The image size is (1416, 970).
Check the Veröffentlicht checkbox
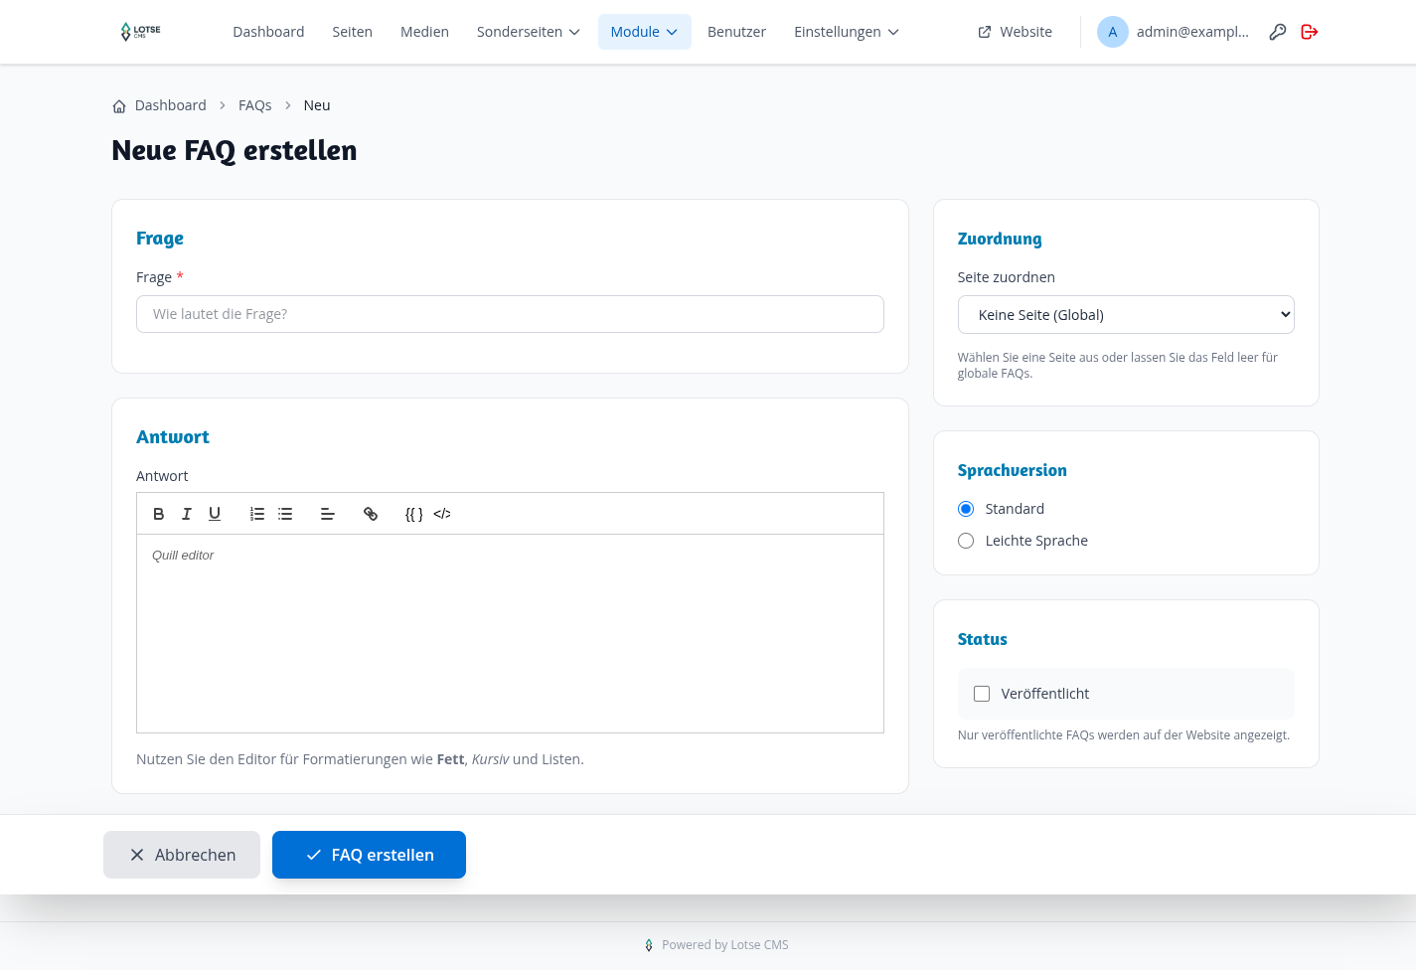click(x=982, y=694)
